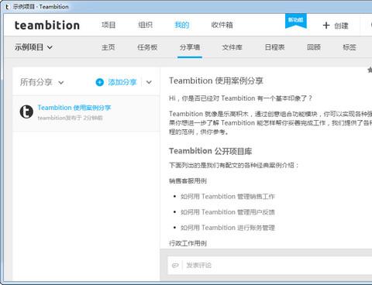This screenshot has height=285, width=372.
Task: Click the 'Teambition 公开项目库' heading
Action: [210, 151]
